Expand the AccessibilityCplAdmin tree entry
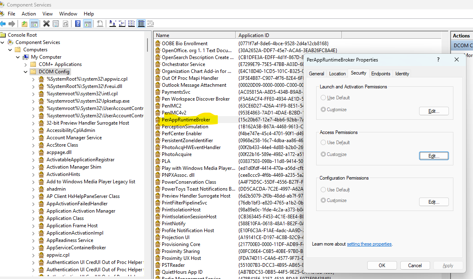This screenshot has height=279, width=473. (x=33, y=130)
